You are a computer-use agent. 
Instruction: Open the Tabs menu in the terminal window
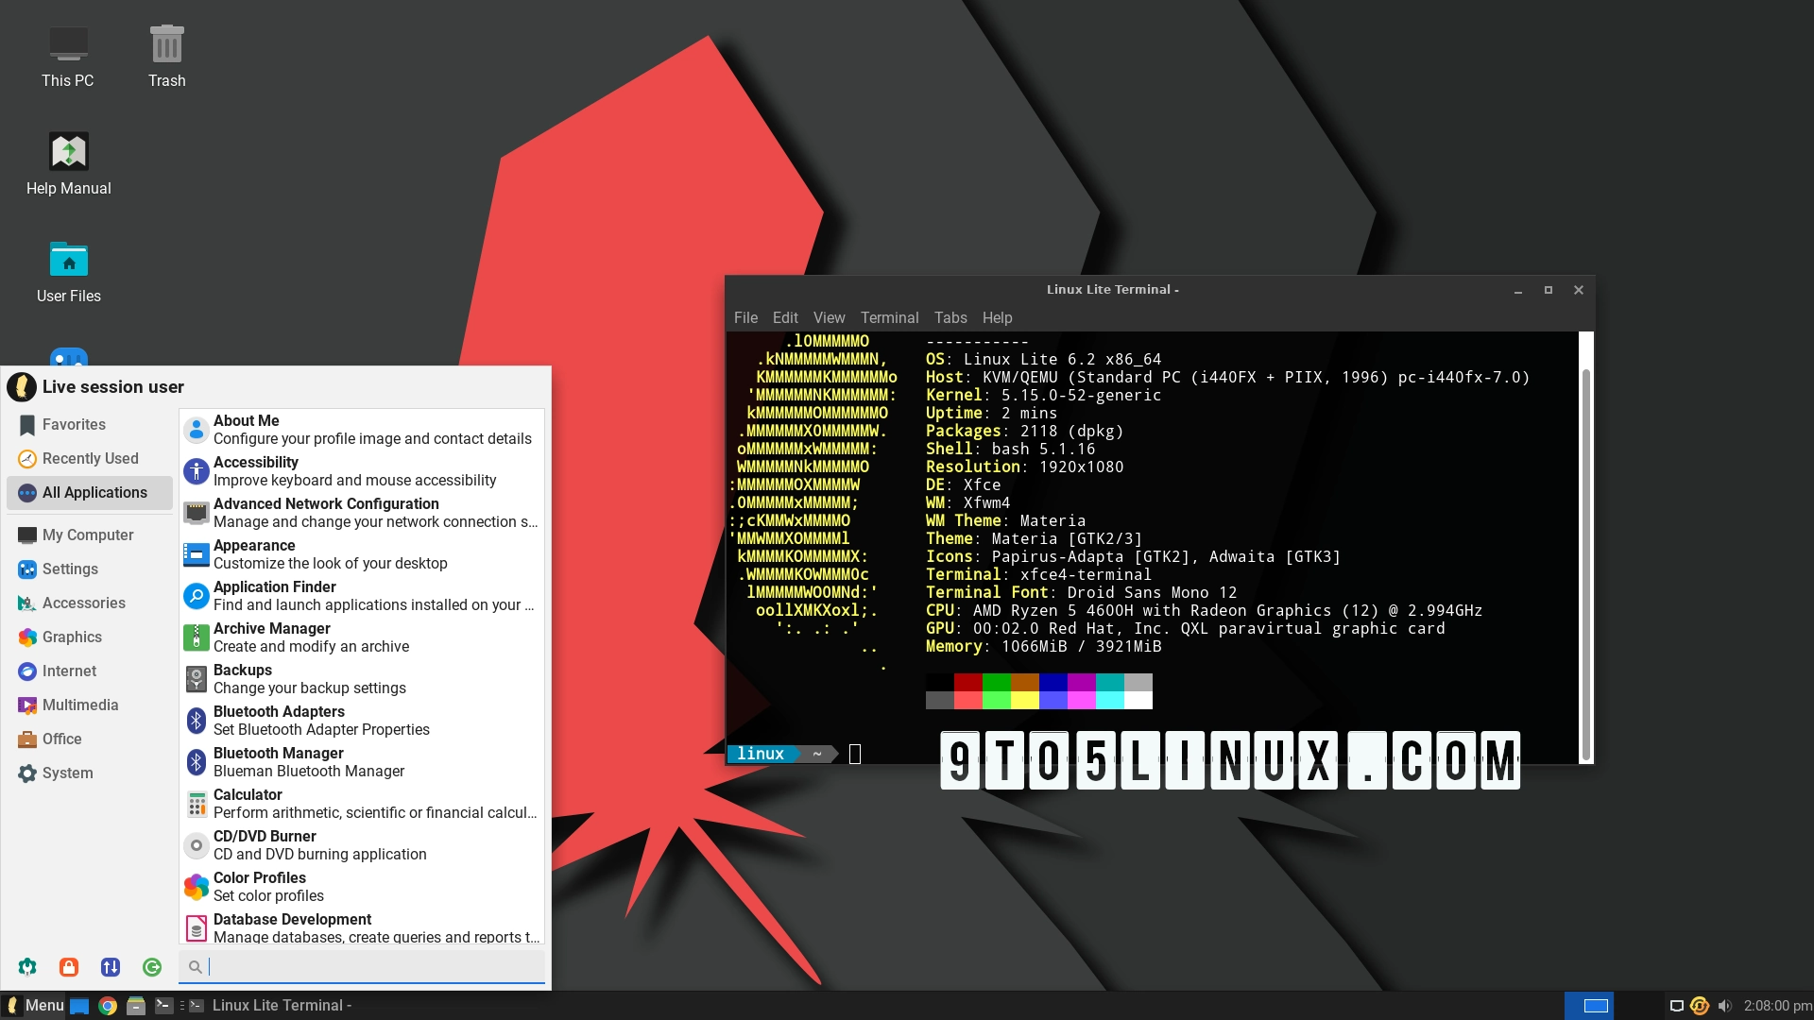point(950,317)
